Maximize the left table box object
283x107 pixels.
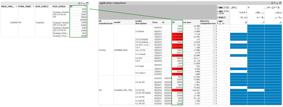pyautogui.click(x=87, y=3)
